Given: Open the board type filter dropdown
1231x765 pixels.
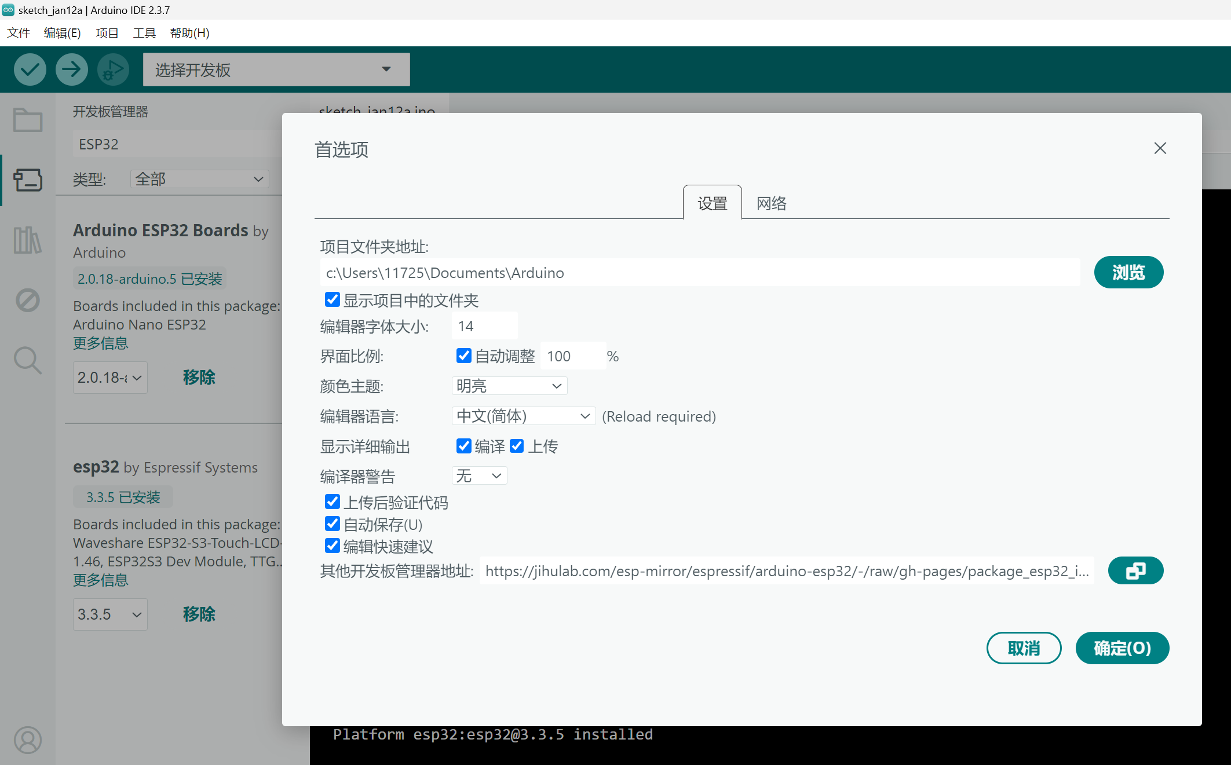Looking at the screenshot, I should point(200,180).
